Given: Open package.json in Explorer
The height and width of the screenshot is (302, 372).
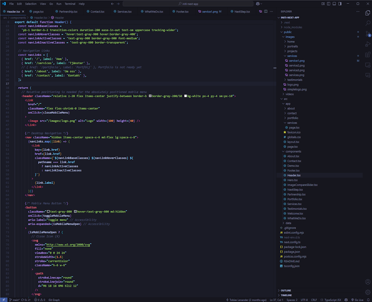Looking at the screenshot, I should pos(320,252).
